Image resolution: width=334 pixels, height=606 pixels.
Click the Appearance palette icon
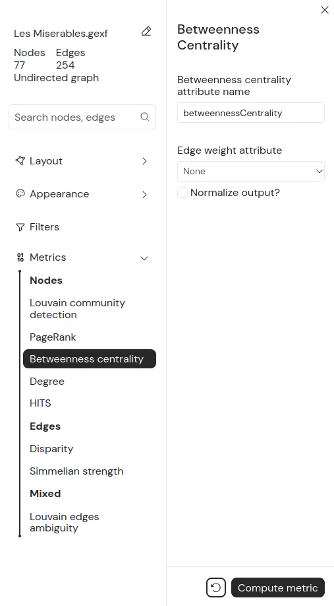[x=20, y=193]
